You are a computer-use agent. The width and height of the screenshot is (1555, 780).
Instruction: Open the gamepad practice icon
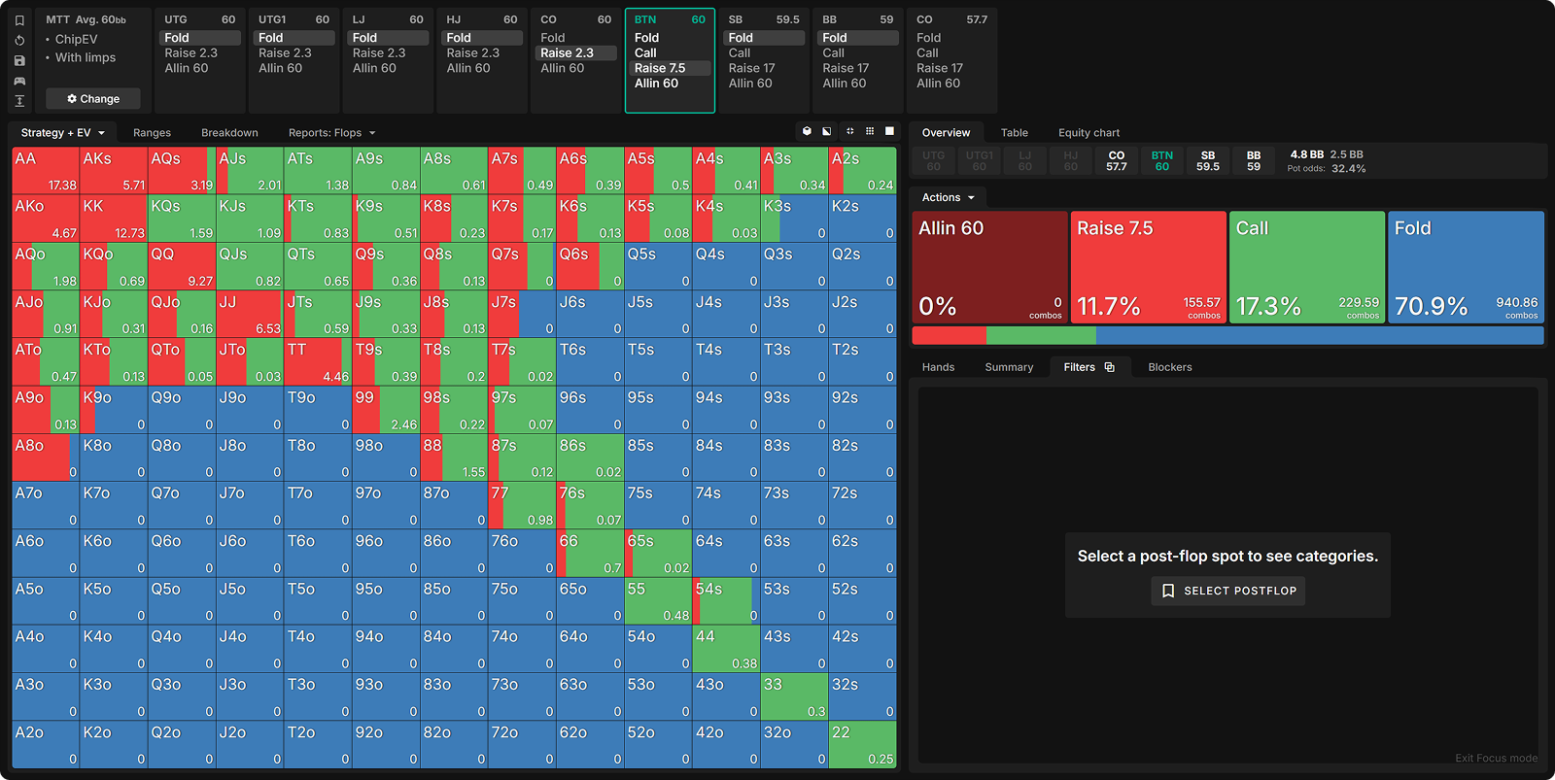(19, 81)
